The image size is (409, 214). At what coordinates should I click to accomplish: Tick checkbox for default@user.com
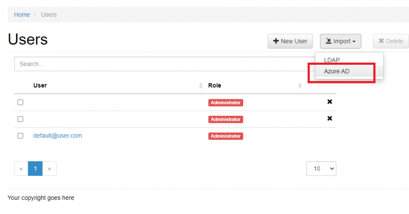tap(20, 136)
